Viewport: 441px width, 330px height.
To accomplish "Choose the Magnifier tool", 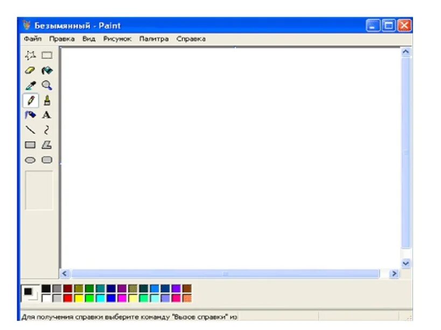I will click(47, 85).
